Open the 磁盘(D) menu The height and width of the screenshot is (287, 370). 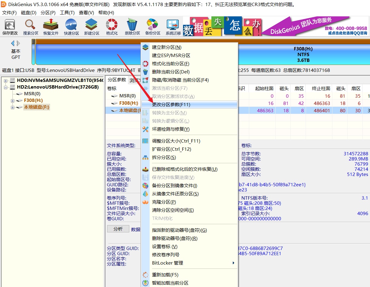point(29,13)
